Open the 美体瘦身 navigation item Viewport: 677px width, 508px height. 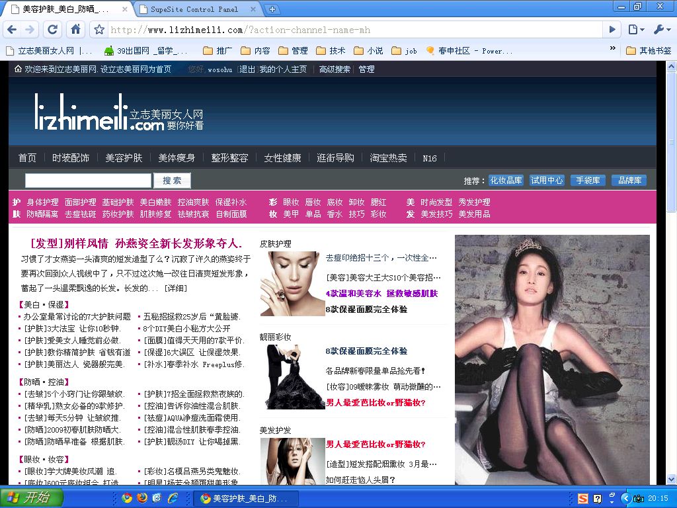(x=177, y=158)
